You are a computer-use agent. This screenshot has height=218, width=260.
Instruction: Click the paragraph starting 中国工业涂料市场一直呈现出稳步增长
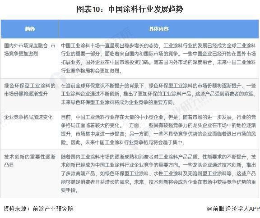pos(158,58)
